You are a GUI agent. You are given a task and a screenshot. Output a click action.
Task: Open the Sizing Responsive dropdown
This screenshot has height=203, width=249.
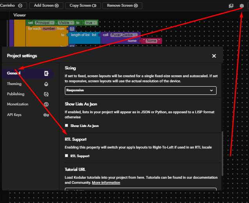click(x=140, y=90)
